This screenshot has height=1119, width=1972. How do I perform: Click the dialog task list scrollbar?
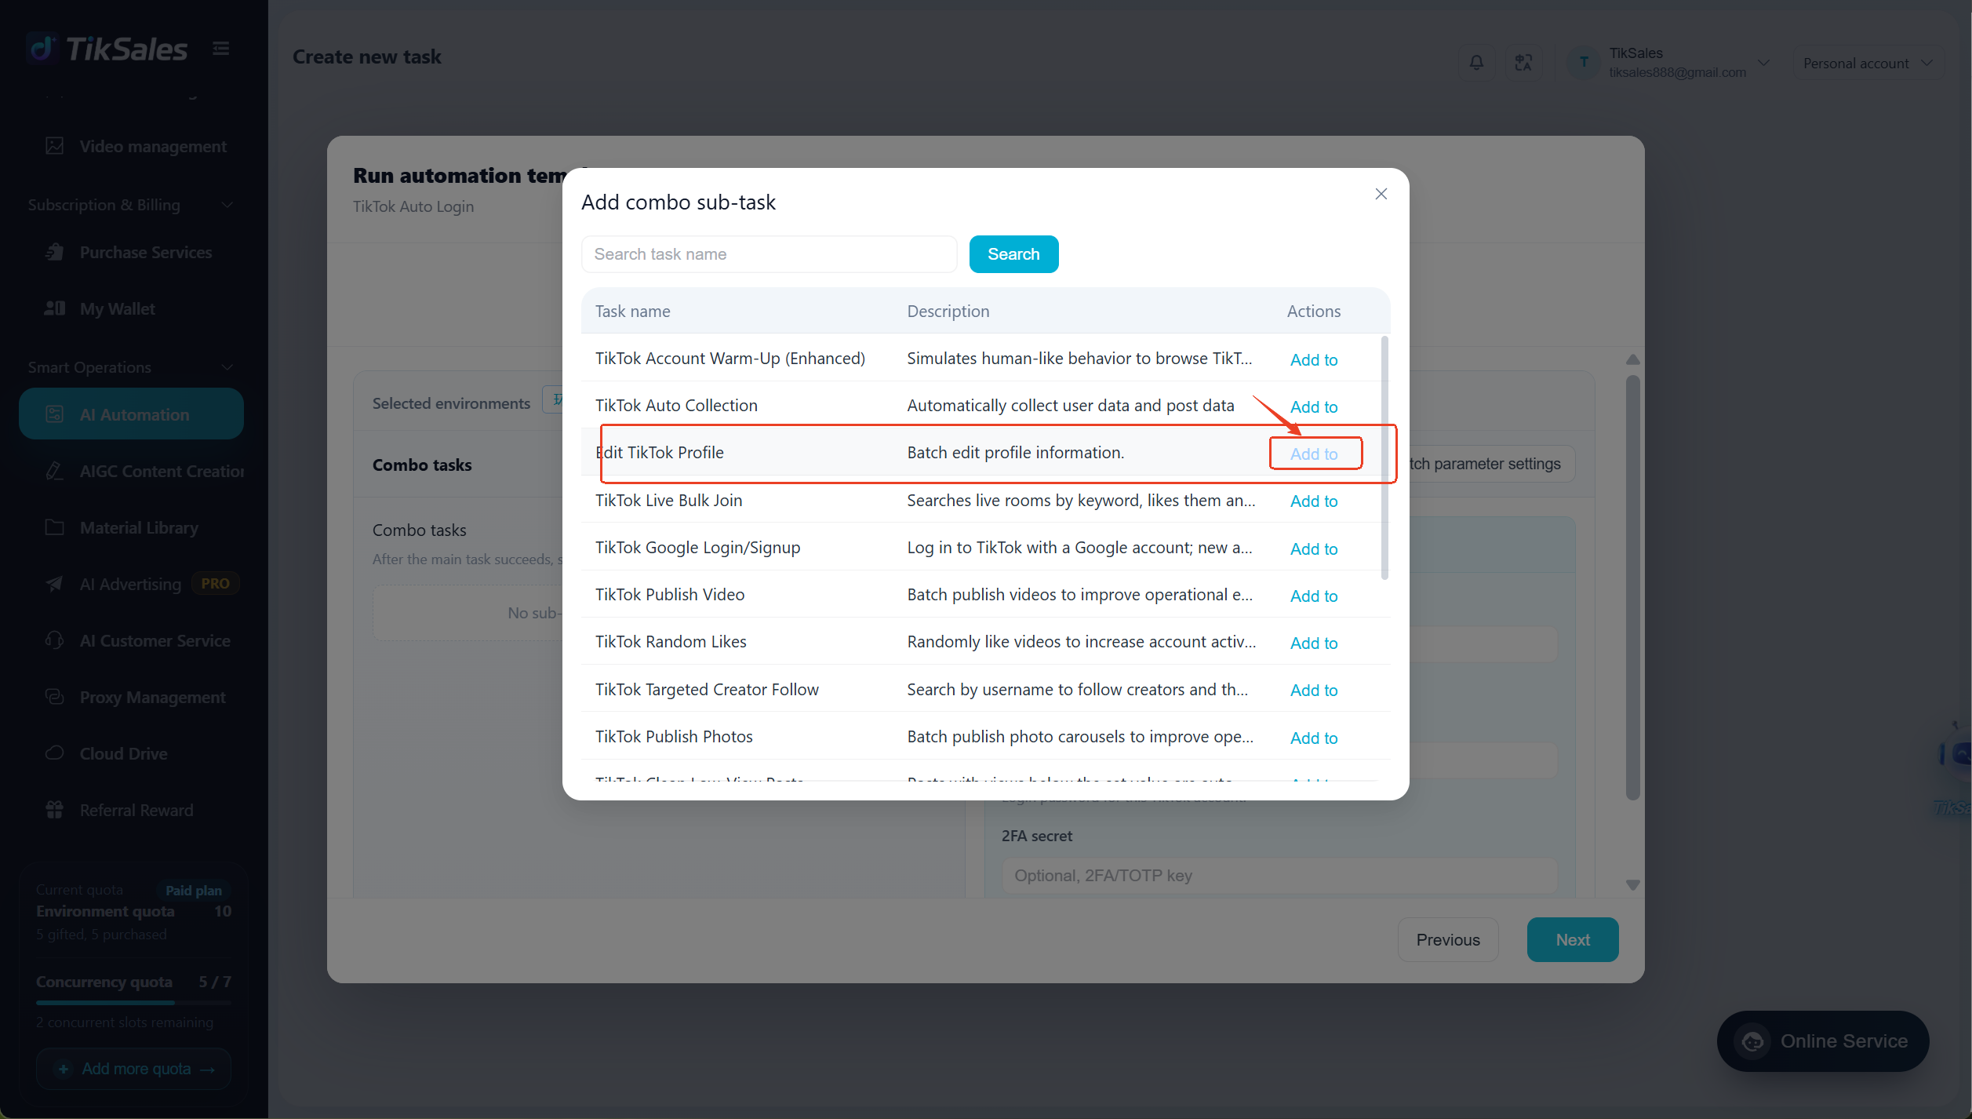[x=1384, y=458]
